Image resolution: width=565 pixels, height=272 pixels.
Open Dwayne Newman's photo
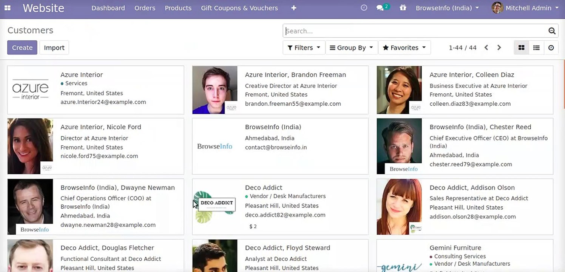[30, 207]
